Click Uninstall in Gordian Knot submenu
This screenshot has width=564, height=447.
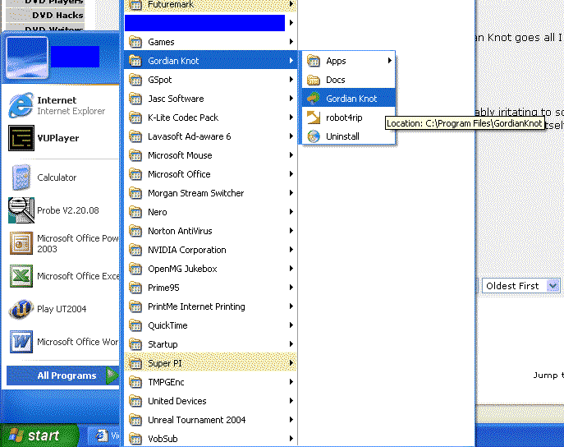click(348, 136)
